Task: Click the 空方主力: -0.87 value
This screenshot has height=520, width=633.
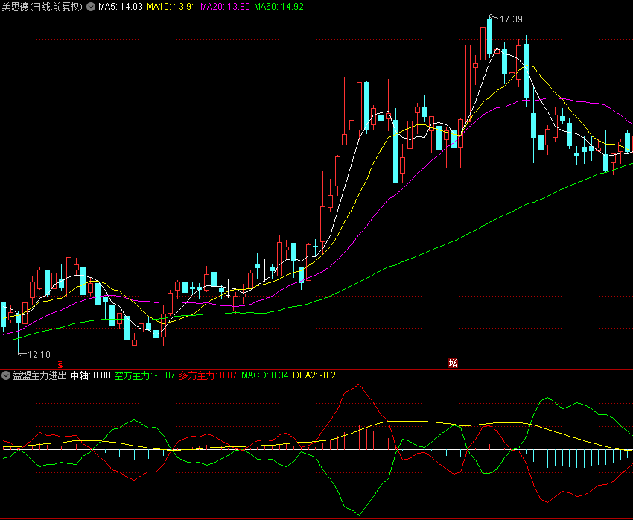Action: pos(144,375)
